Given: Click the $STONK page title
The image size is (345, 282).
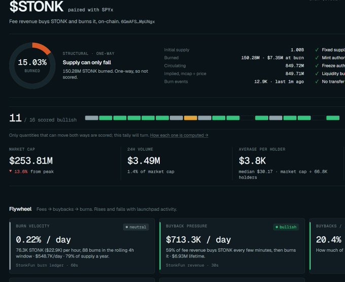Looking at the screenshot, I should pyautogui.click(x=37, y=7).
